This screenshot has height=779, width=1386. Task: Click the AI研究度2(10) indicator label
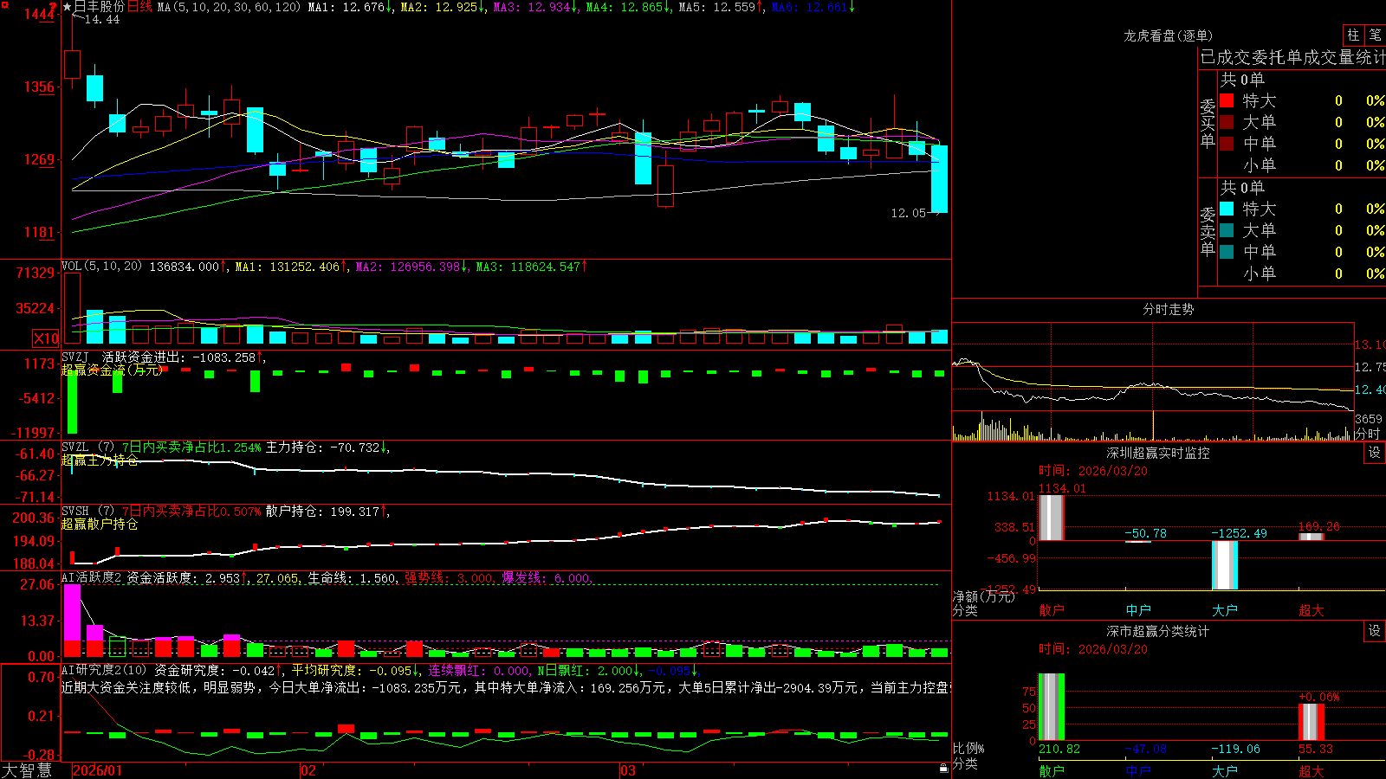[x=104, y=670]
